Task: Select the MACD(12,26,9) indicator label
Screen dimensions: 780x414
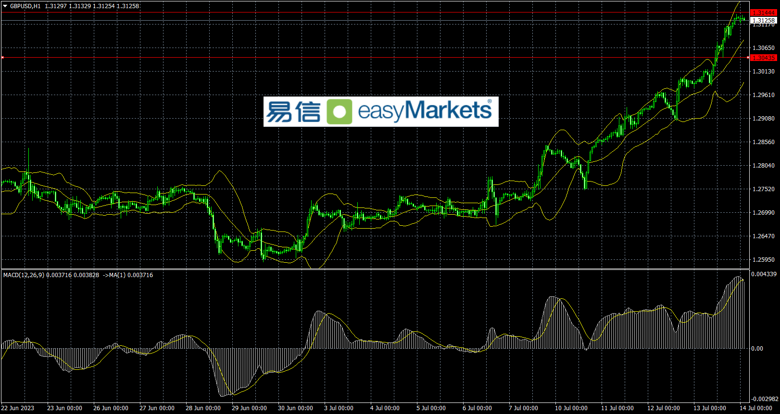Action: pos(24,275)
